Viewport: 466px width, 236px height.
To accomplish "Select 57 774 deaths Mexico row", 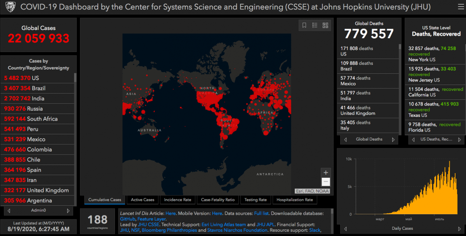I will point(368,81).
